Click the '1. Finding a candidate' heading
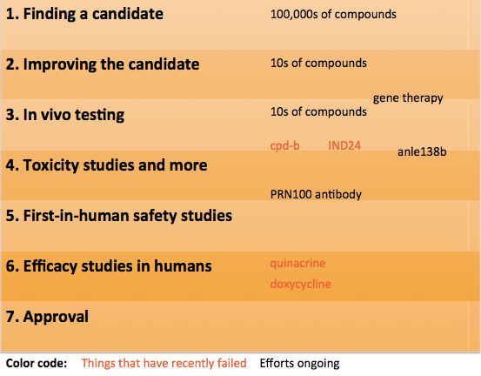This screenshot has height=376, width=481. [84, 14]
